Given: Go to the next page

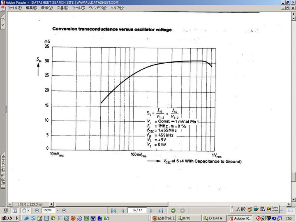Looking at the screenshot, I should 152,210.
